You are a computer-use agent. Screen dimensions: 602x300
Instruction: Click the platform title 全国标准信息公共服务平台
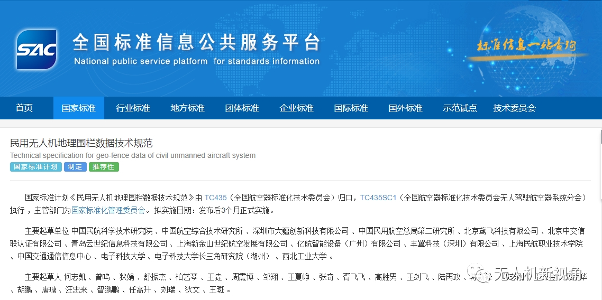196,42
